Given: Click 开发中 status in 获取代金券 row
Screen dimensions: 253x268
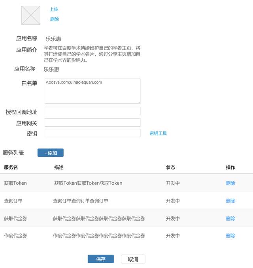Looking at the screenshot, I should [x=173, y=218].
